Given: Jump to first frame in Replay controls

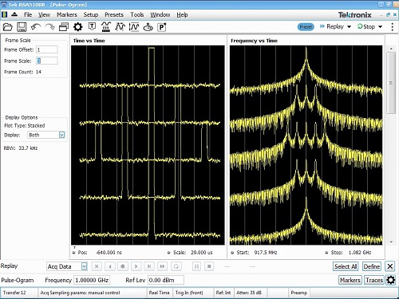Looking at the screenshot, I should tap(97, 266).
